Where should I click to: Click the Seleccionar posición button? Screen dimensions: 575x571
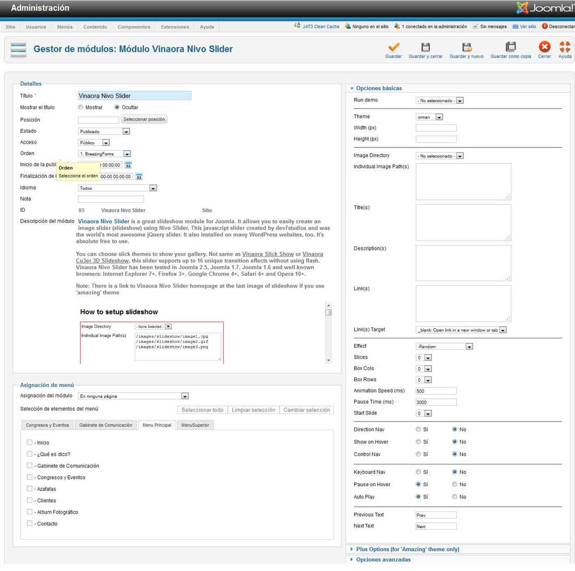coord(144,120)
